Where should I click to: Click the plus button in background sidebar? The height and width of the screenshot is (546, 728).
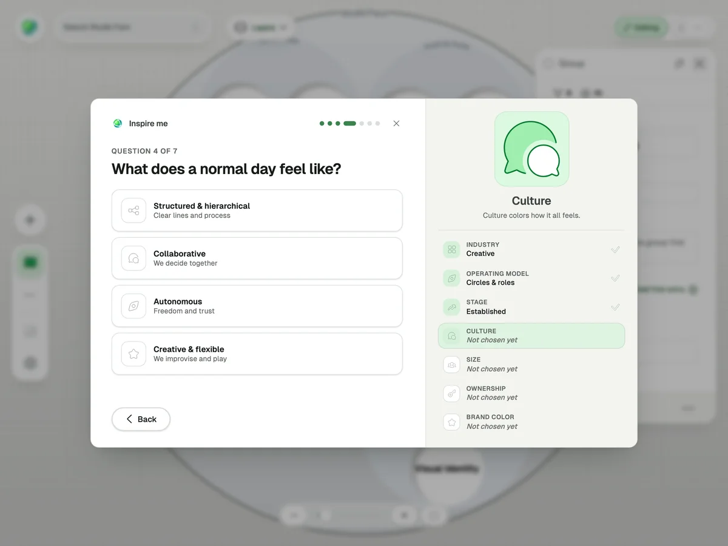pos(30,220)
